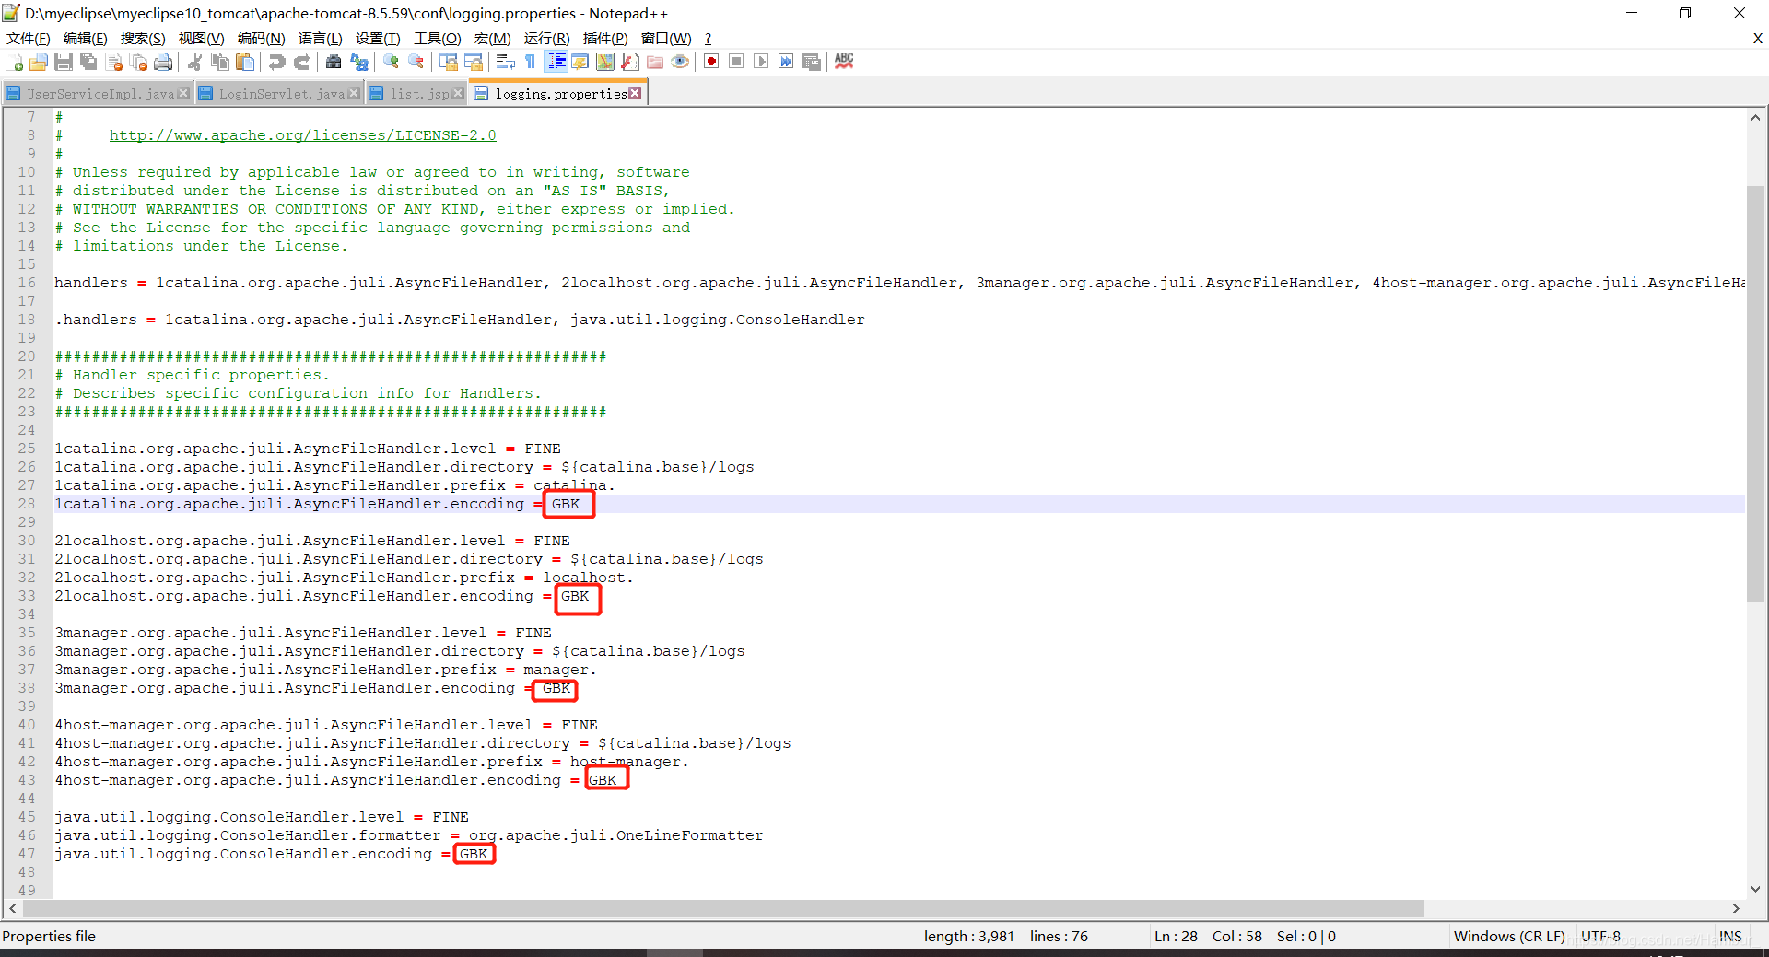The height and width of the screenshot is (957, 1769).
Task: Show all characters with the pilcrow icon
Action: coord(531,62)
